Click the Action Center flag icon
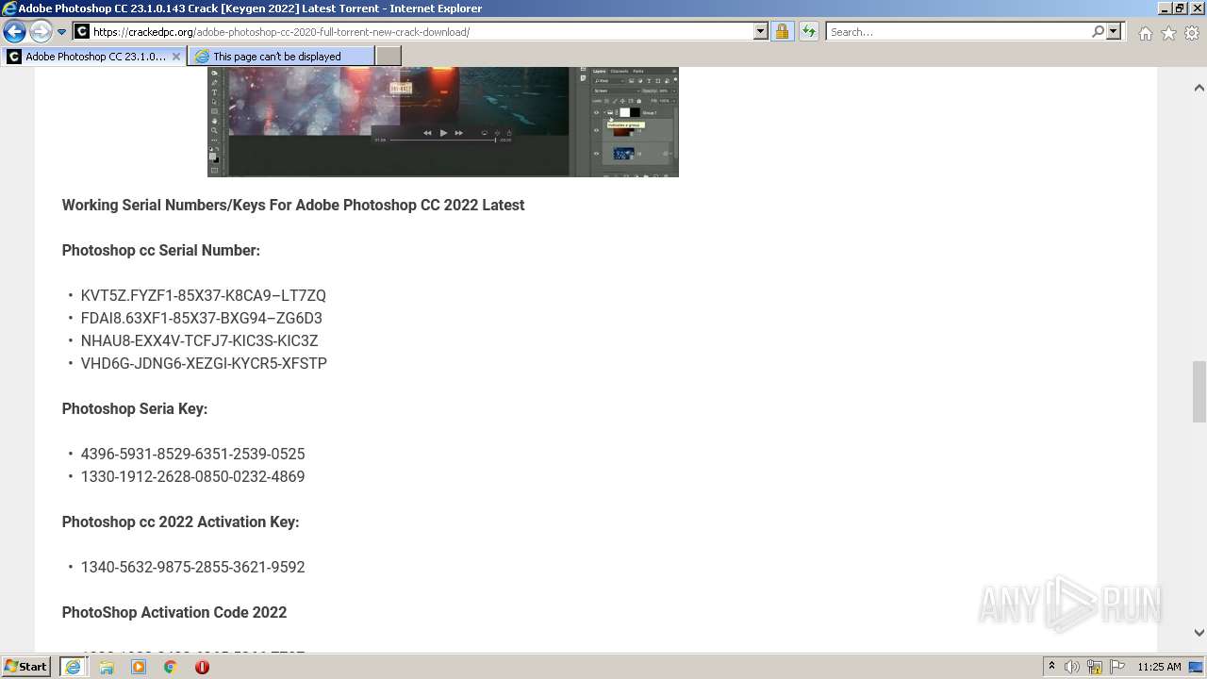This screenshot has height=679, width=1207. (x=1117, y=667)
